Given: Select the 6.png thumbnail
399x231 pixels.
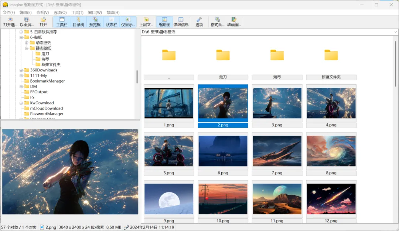Looking at the screenshot, I should [x=223, y=151].
